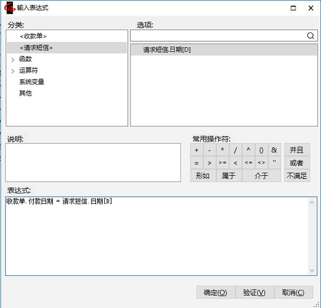The width and height of the screenshot is (321, 308).
Task: Insert the not-equal <> operator
Action: tap(261, 163)
